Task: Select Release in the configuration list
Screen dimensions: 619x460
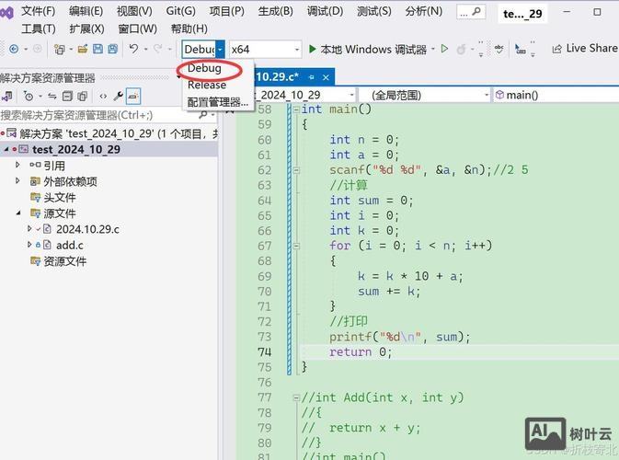Action: tap(207, 85)
